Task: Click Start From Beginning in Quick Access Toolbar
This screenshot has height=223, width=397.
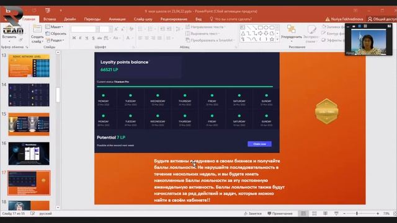Action: tap(48, 11)
